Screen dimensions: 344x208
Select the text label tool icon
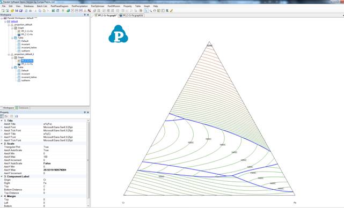point(167,11)
